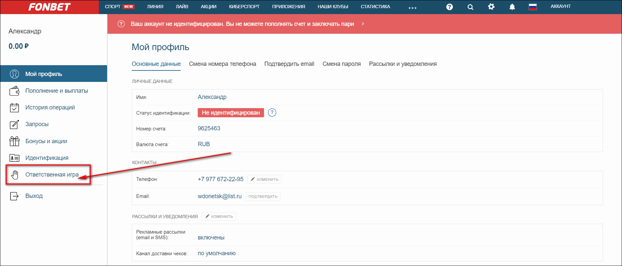Click the email wdonetsk@list.ru

[219, 196]
